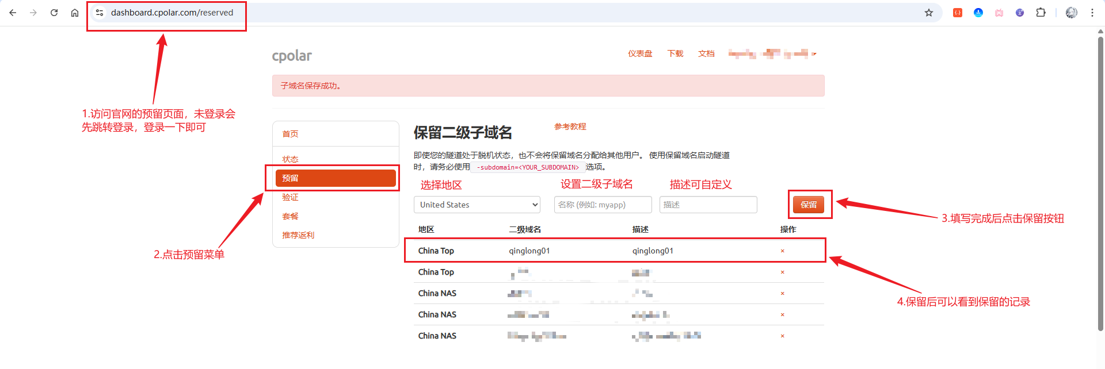Viewport: 1105px width, 369px height.
Task: Open the browser extensions puzzle icon
Action: (1041, 13)
